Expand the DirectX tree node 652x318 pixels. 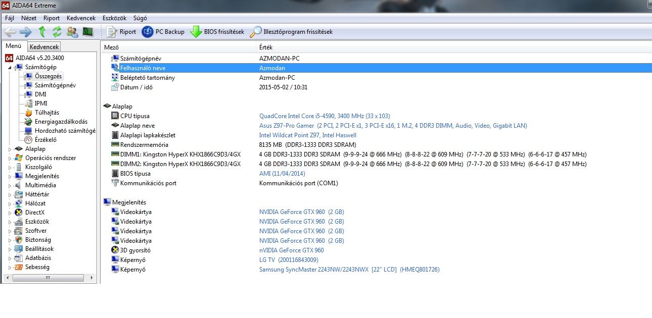(x=10, y=213)
